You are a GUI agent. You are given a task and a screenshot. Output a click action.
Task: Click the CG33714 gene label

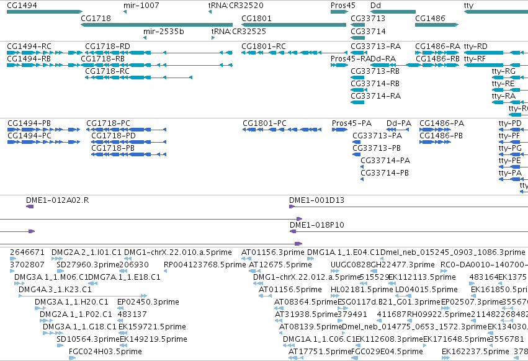(x=368, y=31)
